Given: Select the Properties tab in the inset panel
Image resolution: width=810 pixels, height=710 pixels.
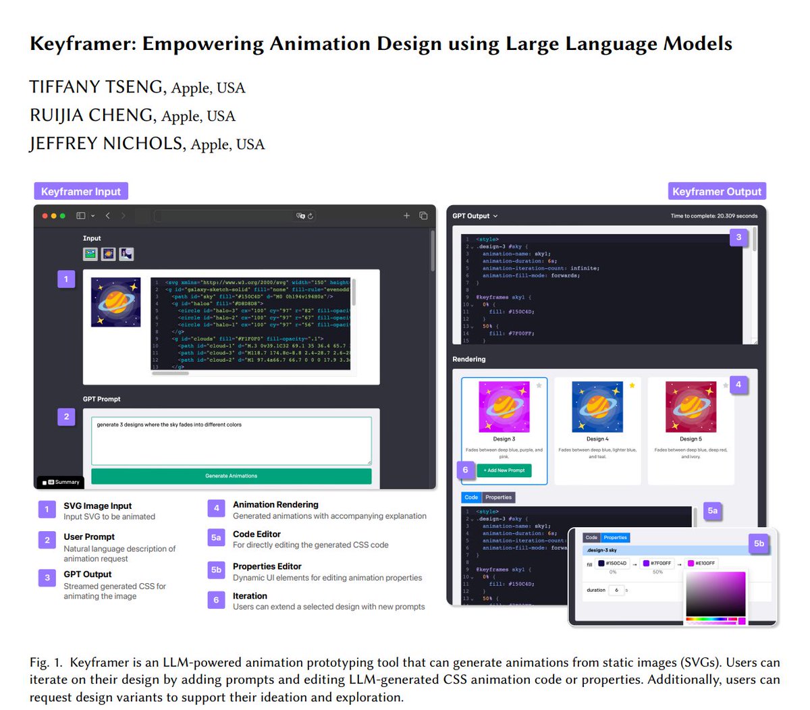Looking at the screenshot, I should 615,538.
